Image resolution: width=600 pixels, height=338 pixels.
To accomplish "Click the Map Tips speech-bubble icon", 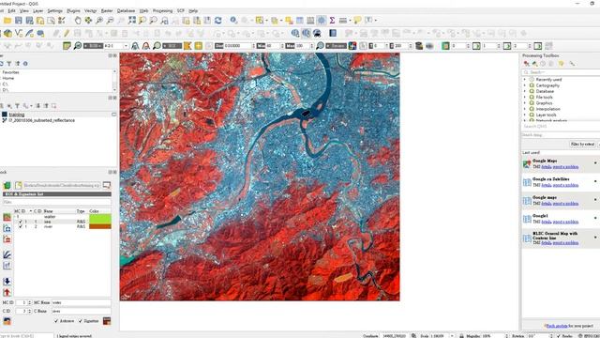I will point(357,21).
